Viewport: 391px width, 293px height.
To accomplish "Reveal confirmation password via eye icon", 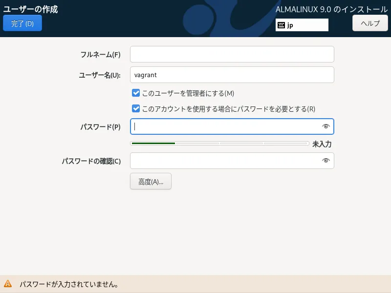I will 326,161.
